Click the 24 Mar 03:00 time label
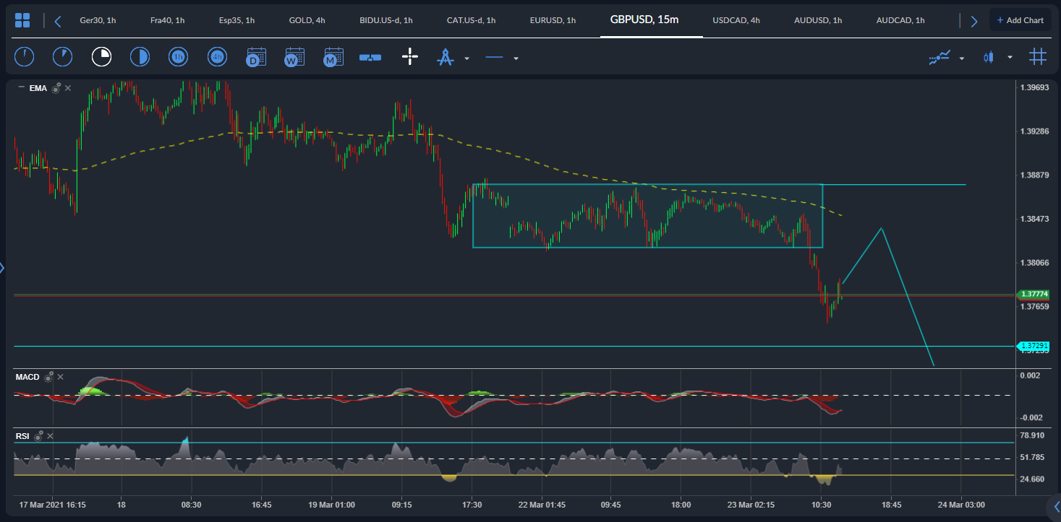Viewport: 1061px width, 522px height. (960, 505)
